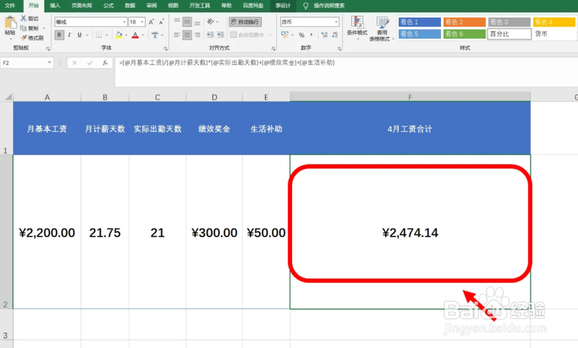Image resolution: width=578 pixels, height=348 pixels.
Task: Toggle bold formatting on the selected cell
Action: [x=59, y=33]
